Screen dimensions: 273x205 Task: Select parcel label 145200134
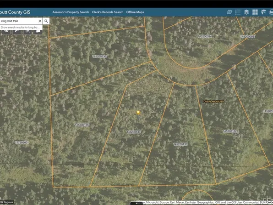[134, 132]
